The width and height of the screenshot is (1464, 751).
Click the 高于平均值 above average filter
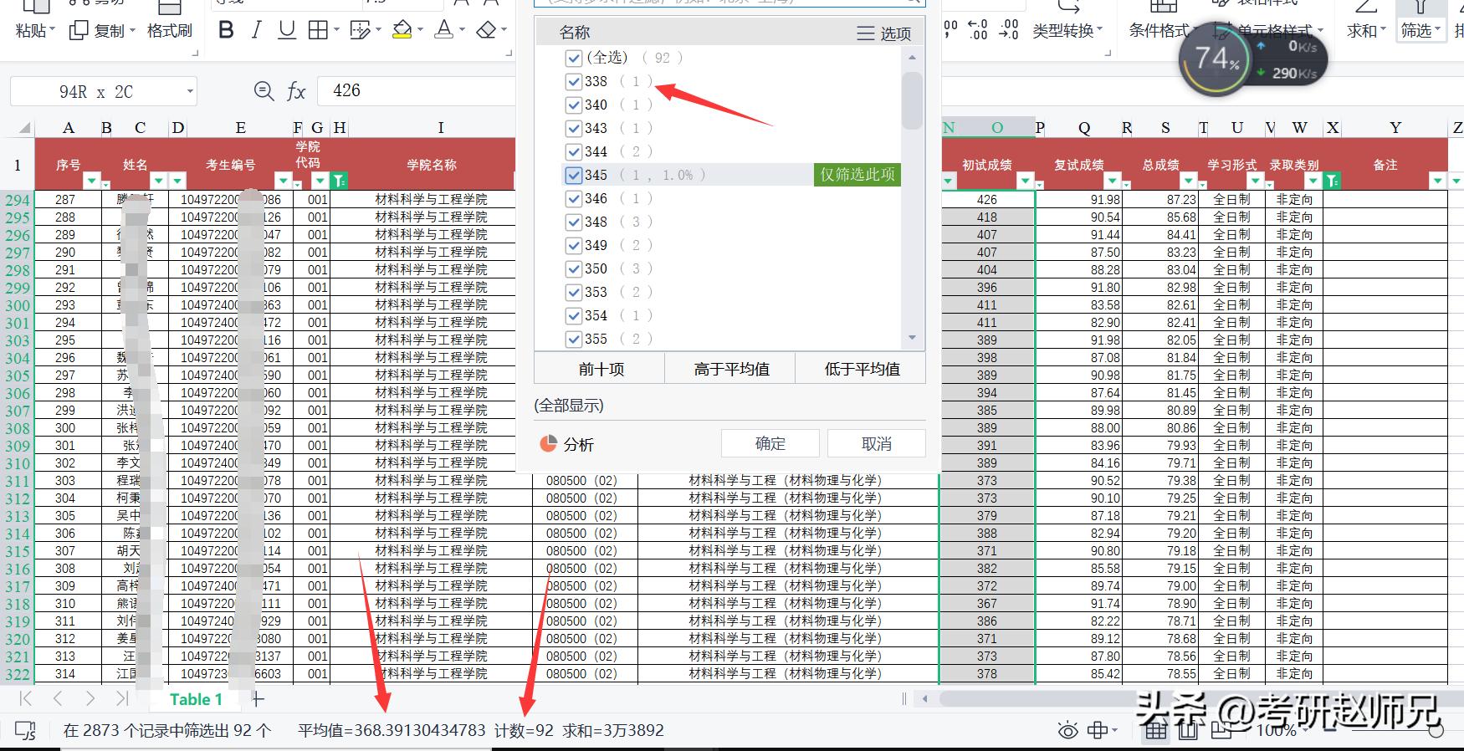(x=731, y=369)
